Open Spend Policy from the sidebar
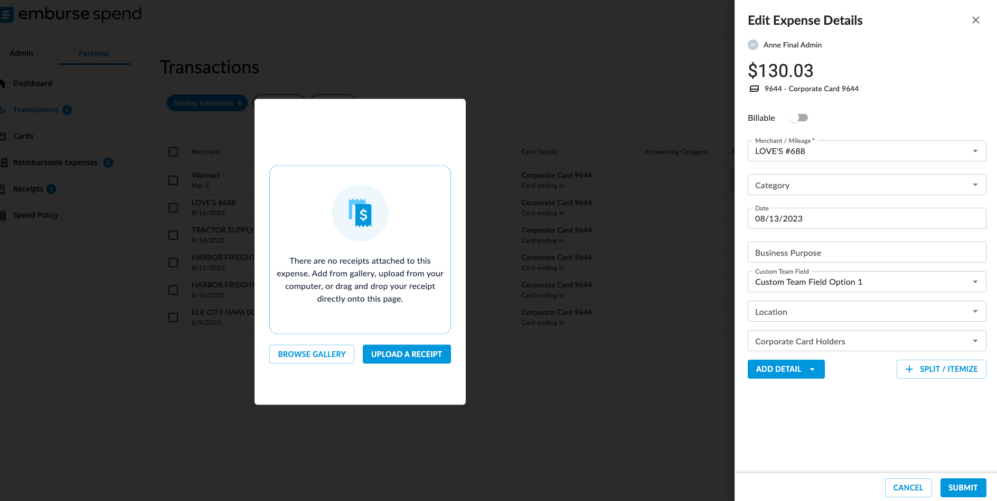 click(35, 215)
